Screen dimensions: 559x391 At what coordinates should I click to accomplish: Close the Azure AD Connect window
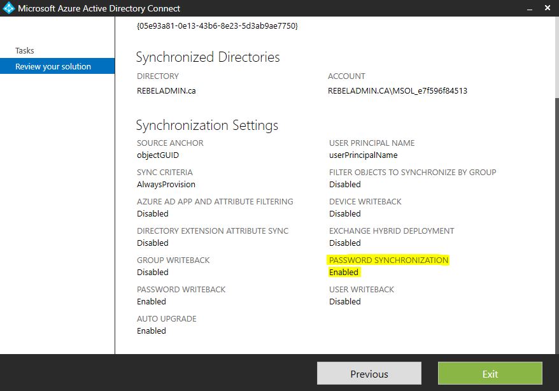[x=548, y=8]
